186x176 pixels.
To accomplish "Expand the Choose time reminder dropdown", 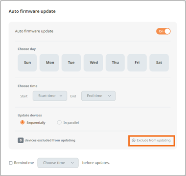I will tap(58, 163).
